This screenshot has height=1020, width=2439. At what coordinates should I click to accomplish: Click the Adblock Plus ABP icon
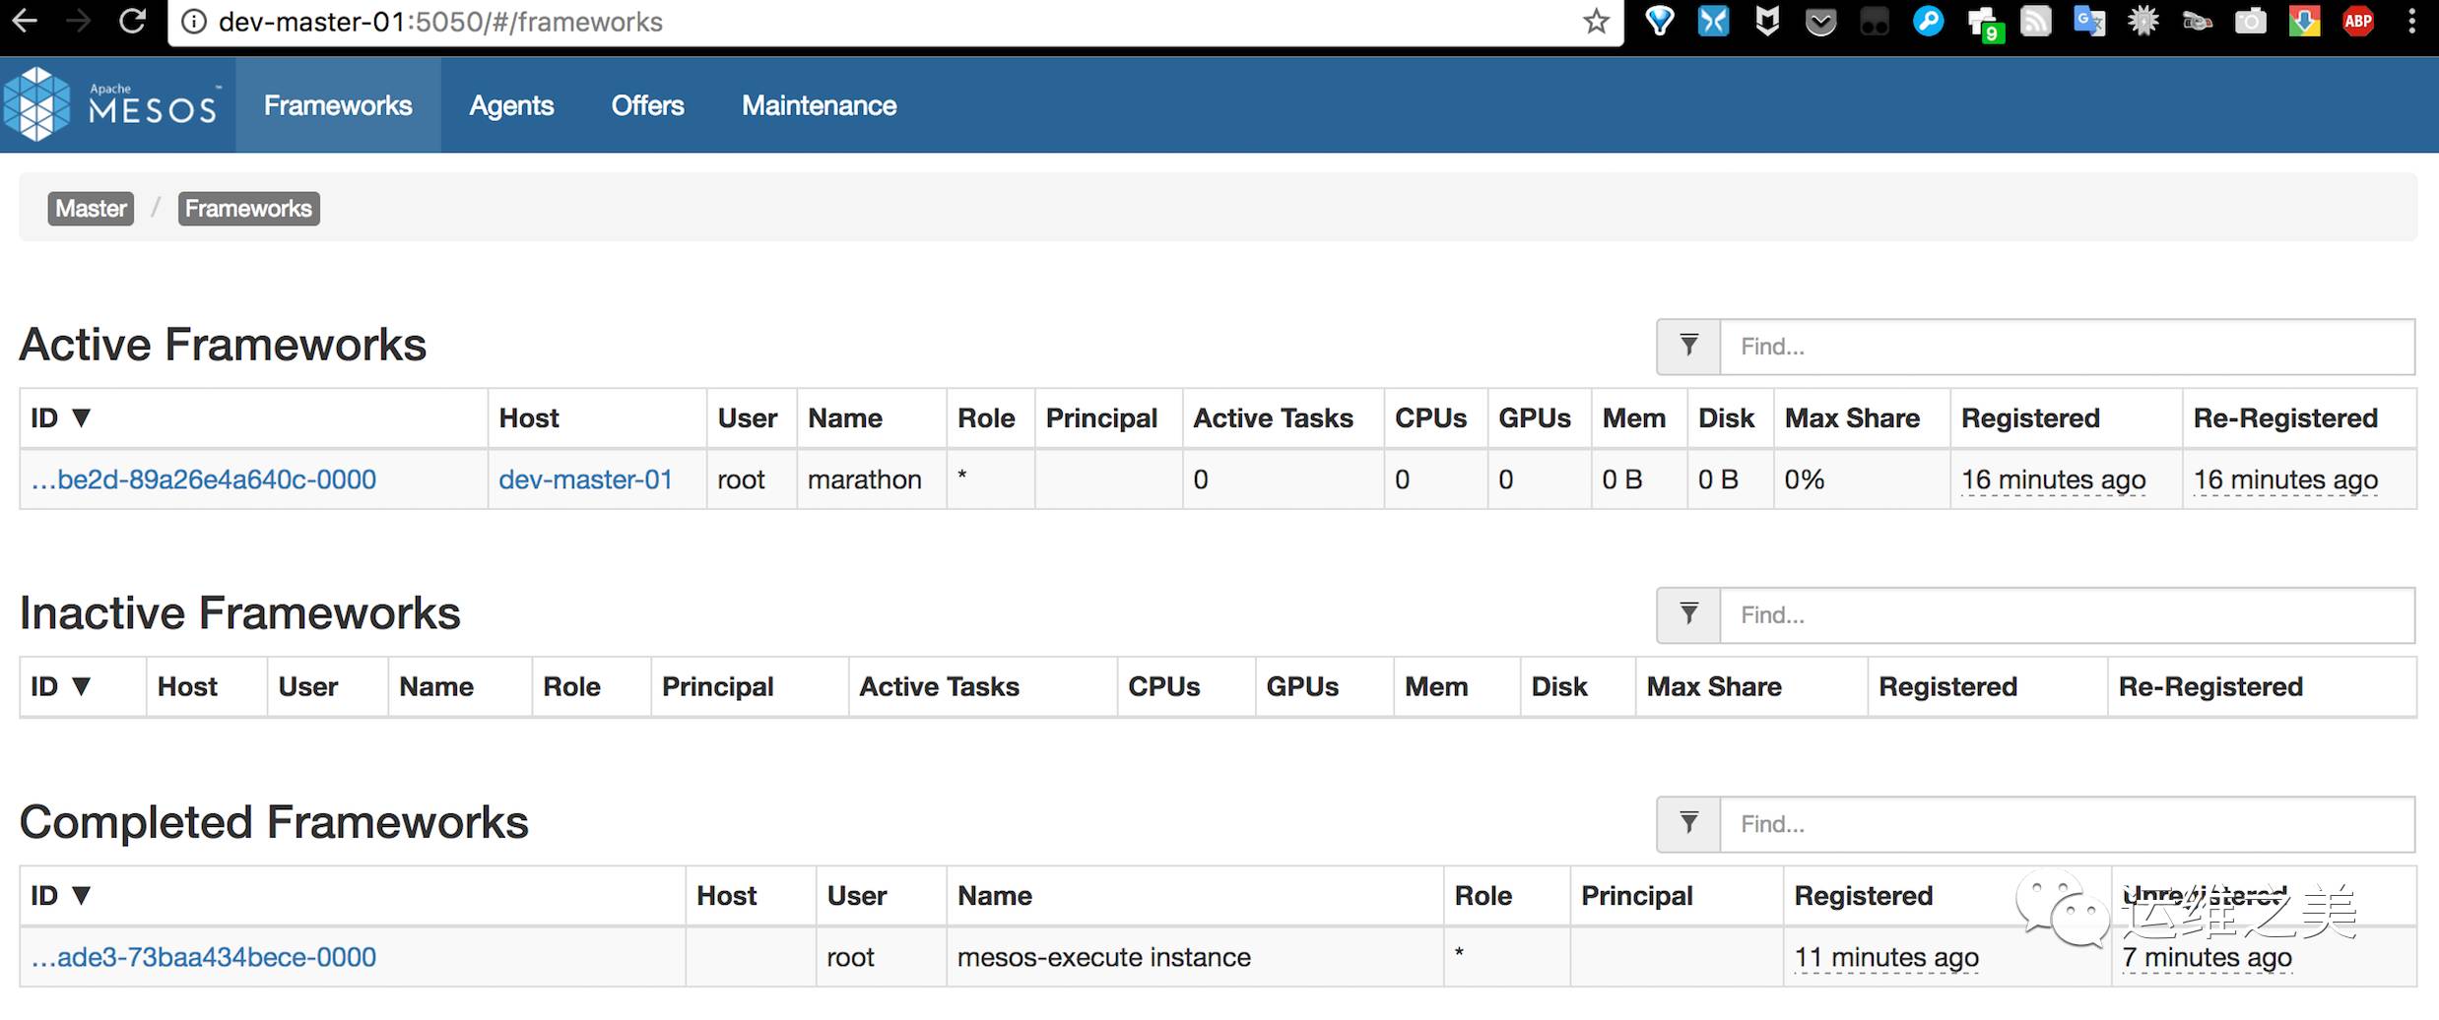pos(2357,21)
